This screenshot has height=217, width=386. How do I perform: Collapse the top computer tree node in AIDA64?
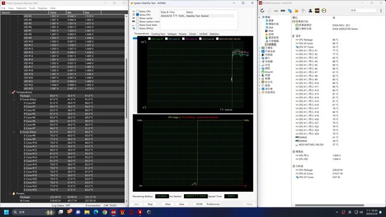[x=259, y=17]
